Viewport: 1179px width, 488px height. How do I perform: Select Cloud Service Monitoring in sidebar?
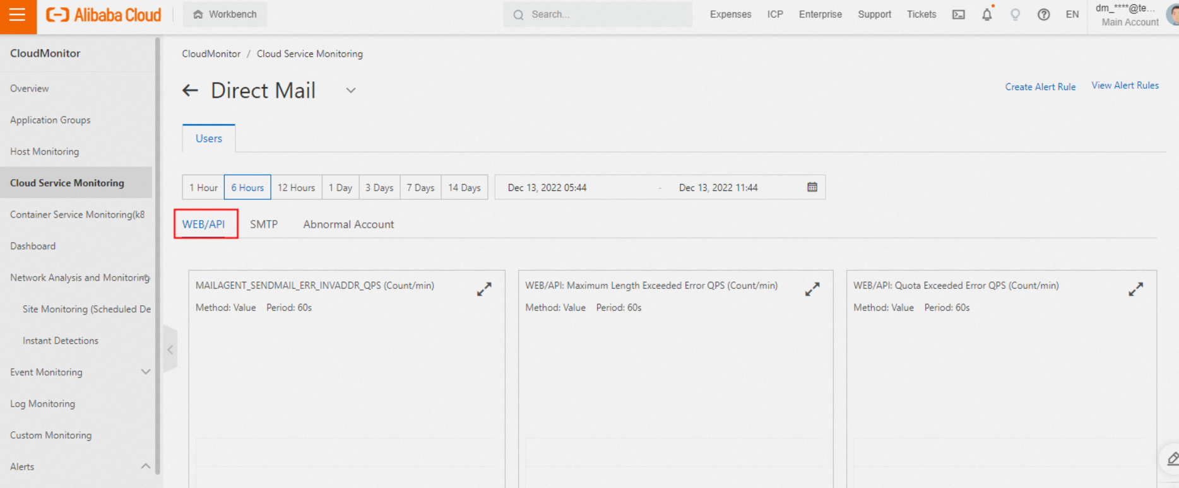tap(76, 183)
